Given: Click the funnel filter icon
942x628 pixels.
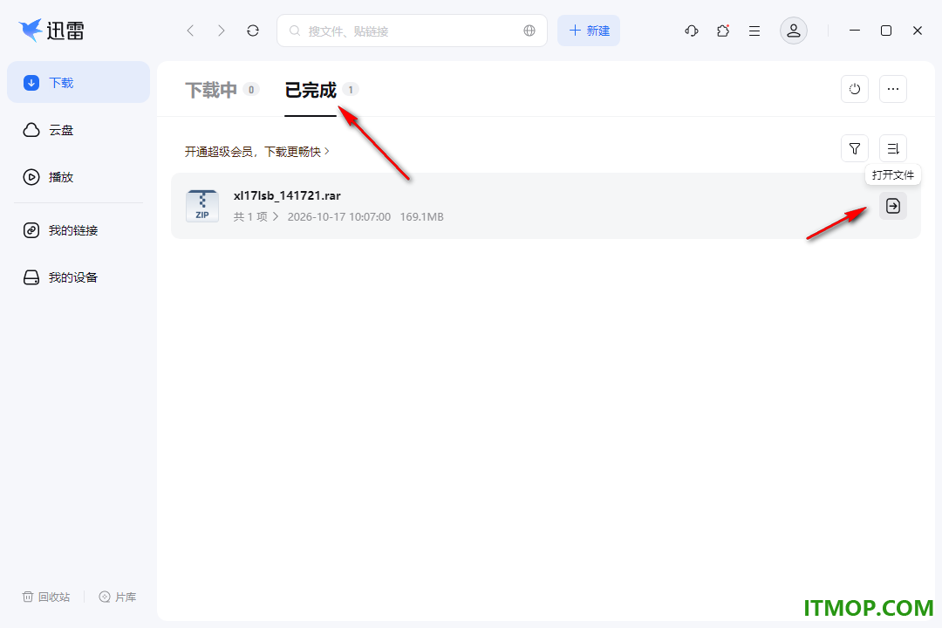Looking at the screenshot, I should click(x=855, y=148).
